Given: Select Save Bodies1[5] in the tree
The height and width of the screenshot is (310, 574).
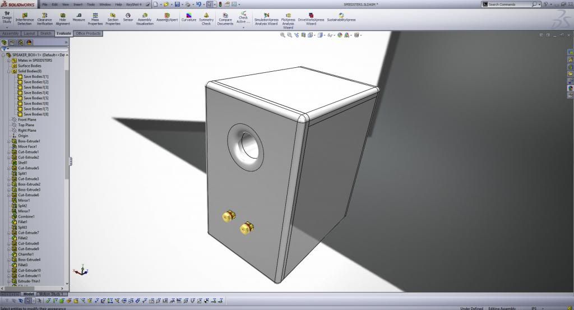Looking at the screenshot, I should tap(33, 98).
